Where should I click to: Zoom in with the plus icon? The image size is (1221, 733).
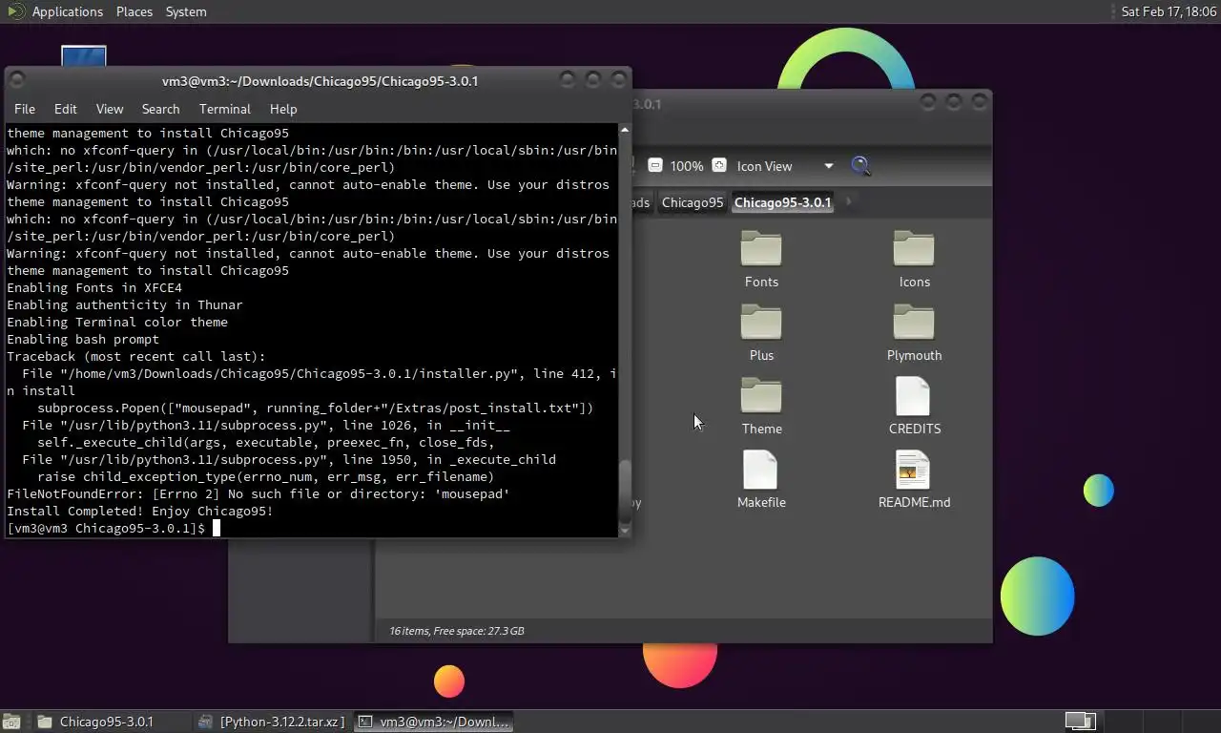[x=719, y=165]
